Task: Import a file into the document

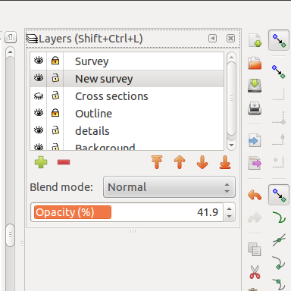Action: 255,140
